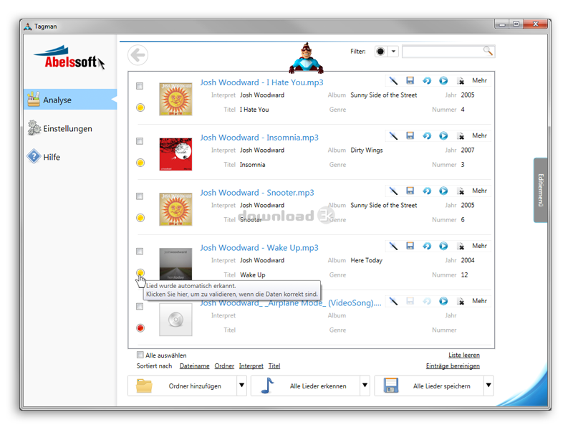The width and height of the screenshot is (573, 430).
Task: Save tags for I Hate You.mp3
Action: click(410, 80)
